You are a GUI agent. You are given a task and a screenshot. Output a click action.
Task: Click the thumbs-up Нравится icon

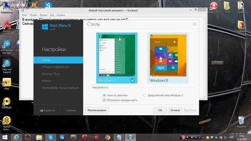[42, 110]
